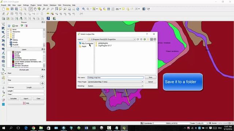Expand the Home node in Browser tree
Screen dimensions: 234x131
click(x=8, y=29)
